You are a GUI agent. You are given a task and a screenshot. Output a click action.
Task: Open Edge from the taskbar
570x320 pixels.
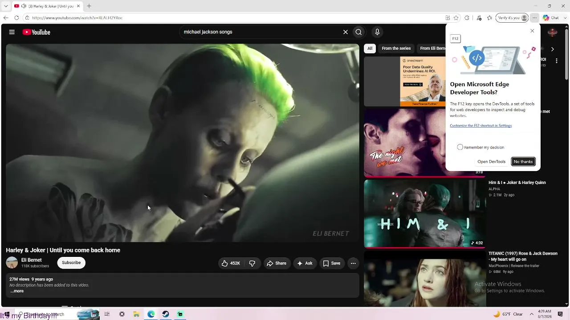pyautogui.click(x=151, y=314)
